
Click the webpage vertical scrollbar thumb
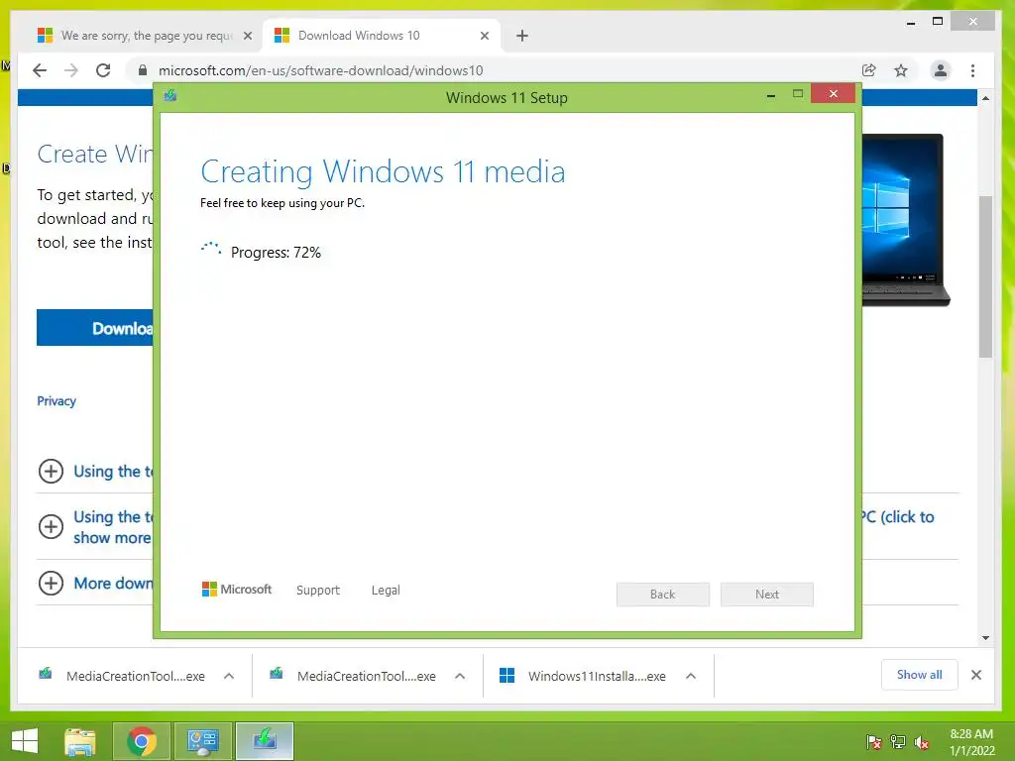click(985, 276)
